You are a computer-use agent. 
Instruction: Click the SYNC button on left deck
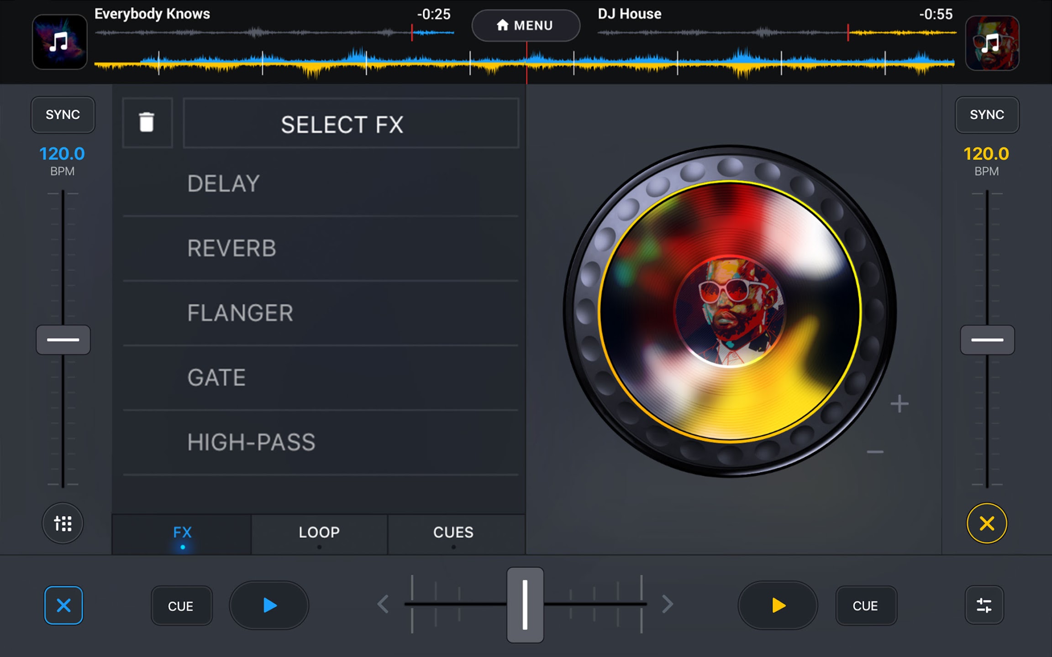63,115
